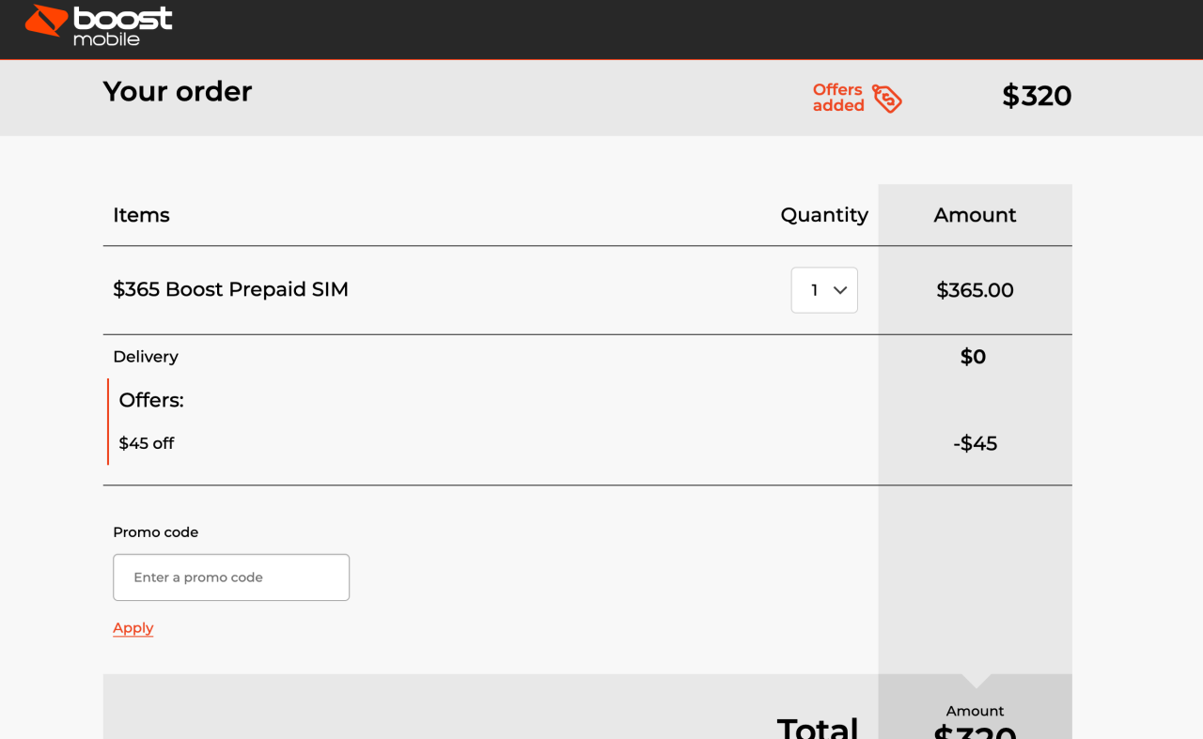Click inside the Enter a promo code field
The height and width of the screenshot is (739, 1203).
coord(230,577)
